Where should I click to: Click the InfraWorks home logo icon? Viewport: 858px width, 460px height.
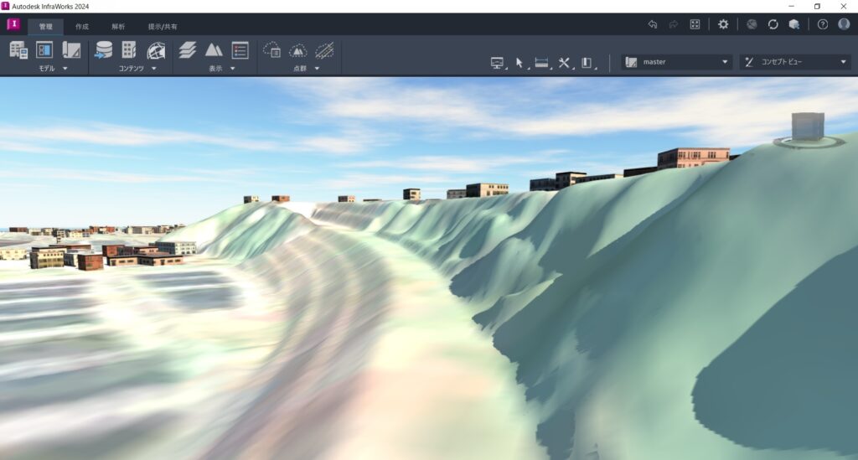click(x=13, y=24)
